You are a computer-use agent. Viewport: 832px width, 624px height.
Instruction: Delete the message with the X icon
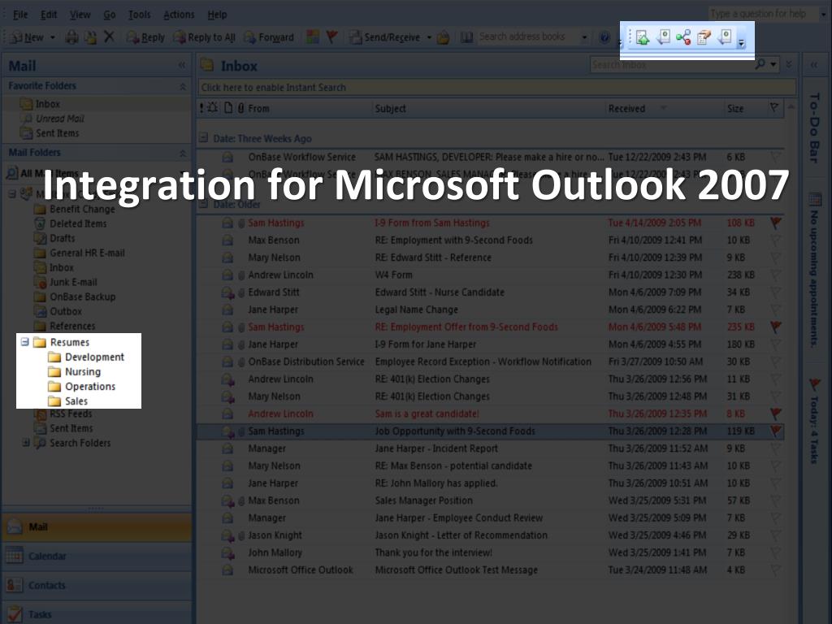point(109,37)
